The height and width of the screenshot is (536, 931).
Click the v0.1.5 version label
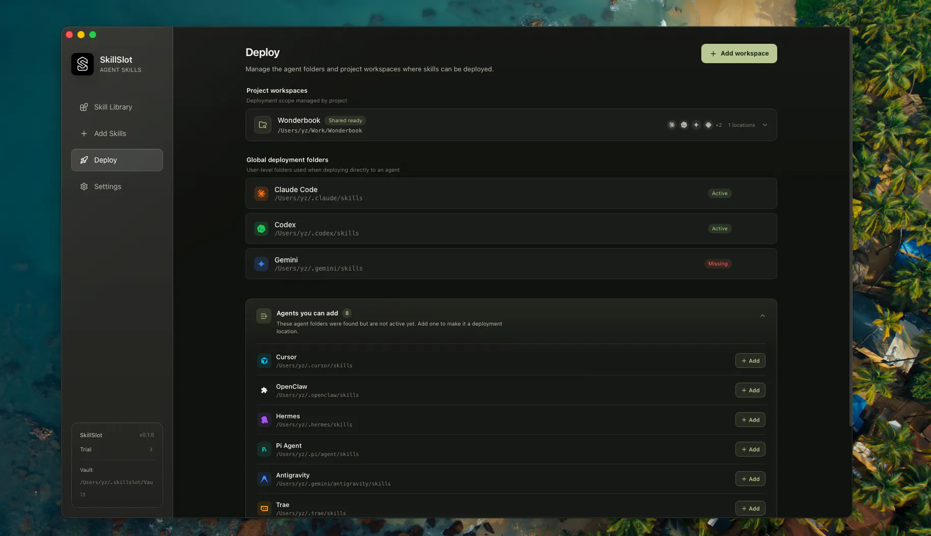coord(147,435)
